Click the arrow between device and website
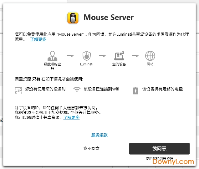This screenshot has width=199, height=169. 135,56
